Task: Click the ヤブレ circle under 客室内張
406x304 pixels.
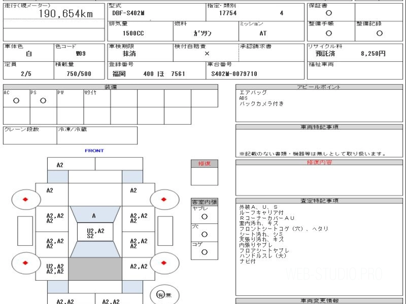Action: point(204,217)
